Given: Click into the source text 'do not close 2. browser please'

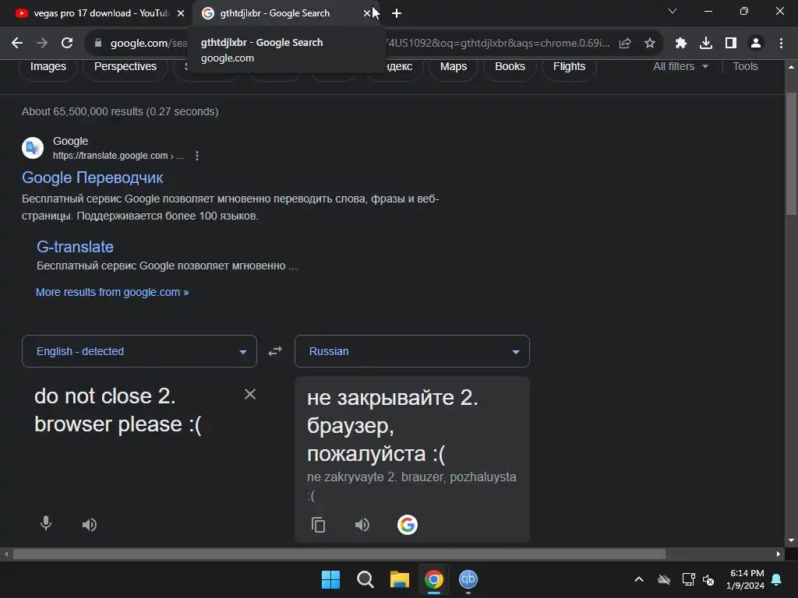Looking at the screenshot, I should point(118,410).
